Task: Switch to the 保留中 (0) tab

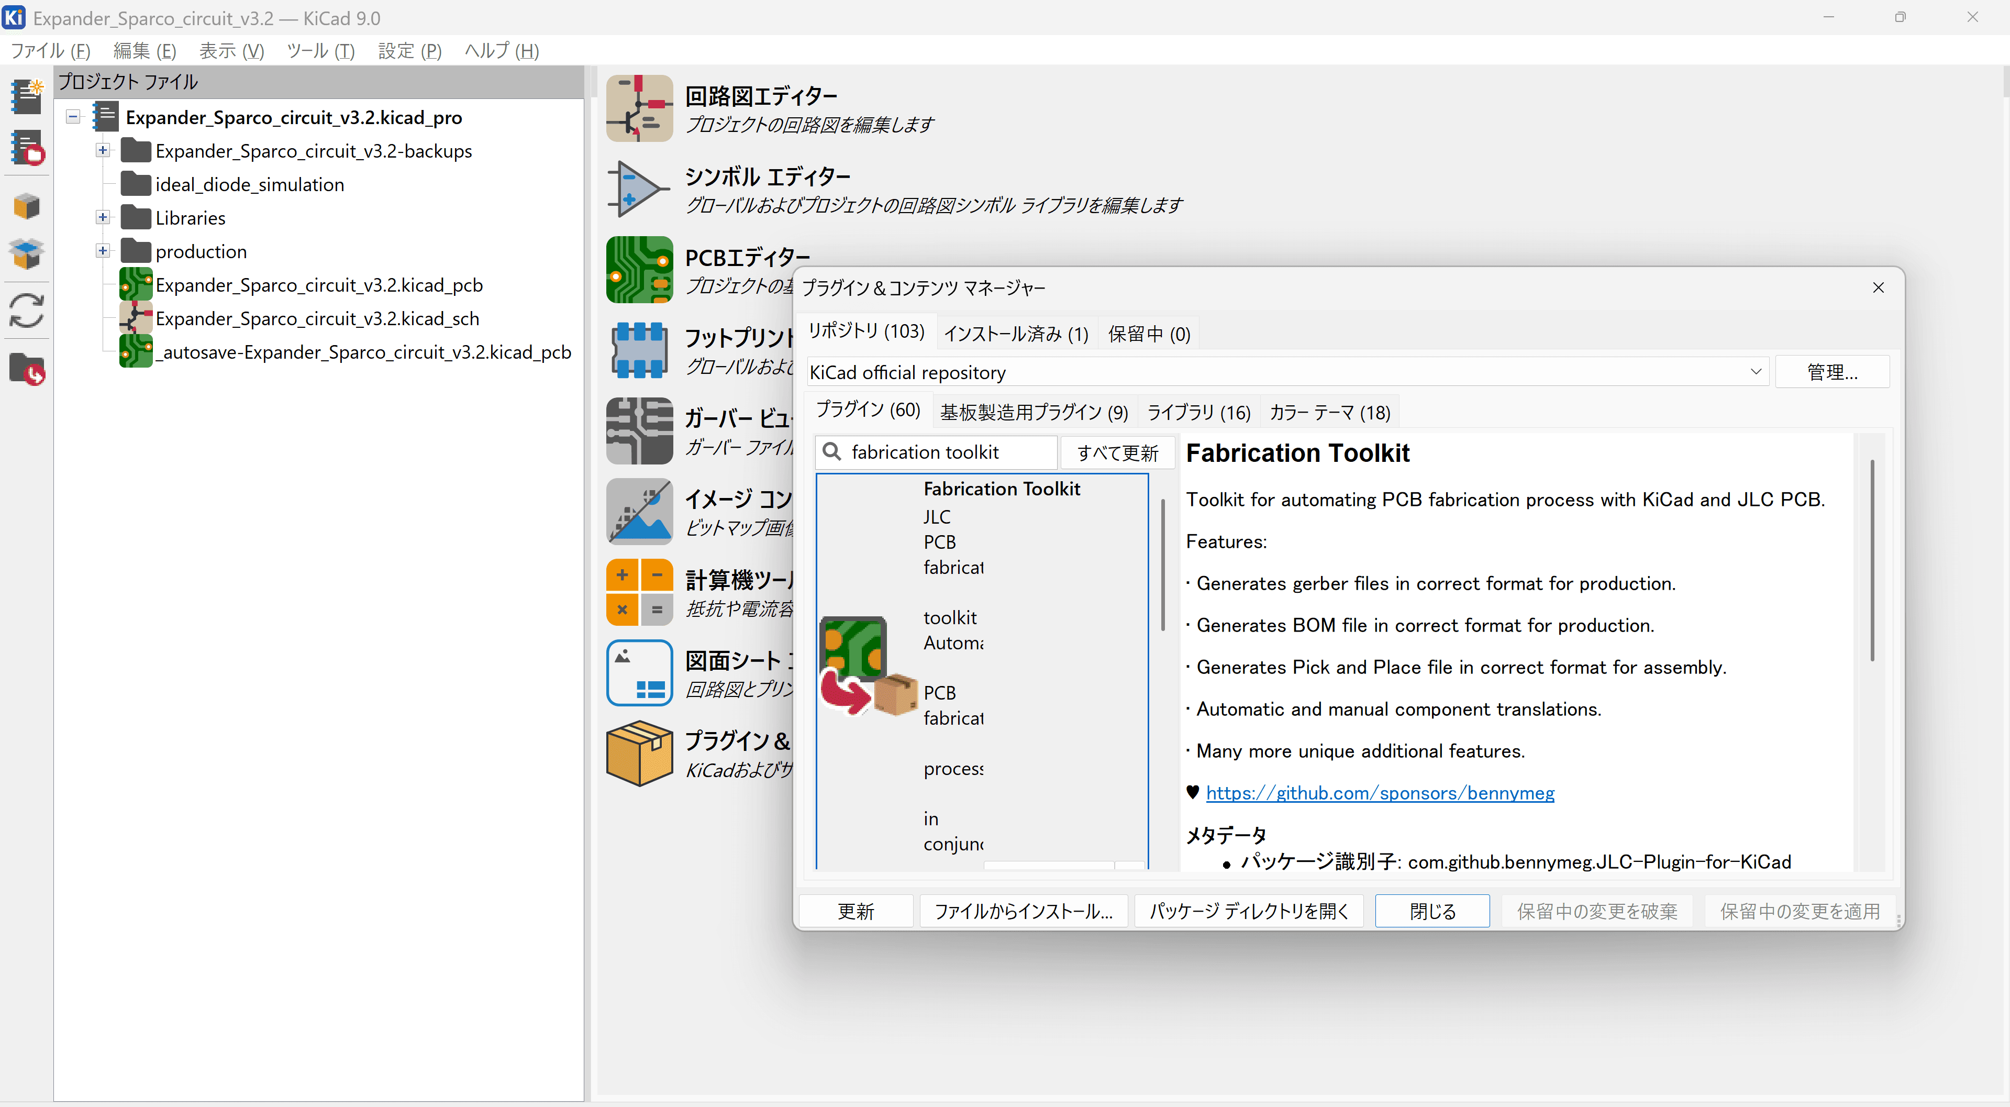Action: pos(1149,334)
